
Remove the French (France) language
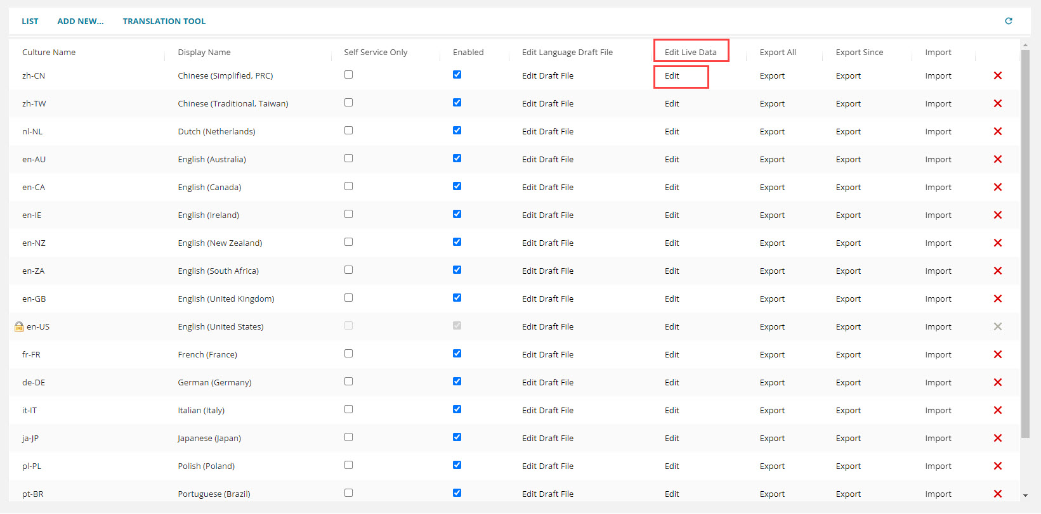pyautogui.click(x=997, y=354)
